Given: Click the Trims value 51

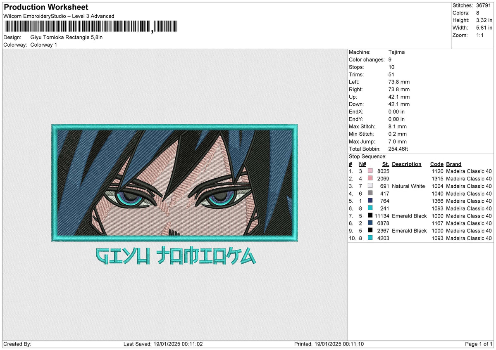Looking at the screenshot, I should pos(391,74).
